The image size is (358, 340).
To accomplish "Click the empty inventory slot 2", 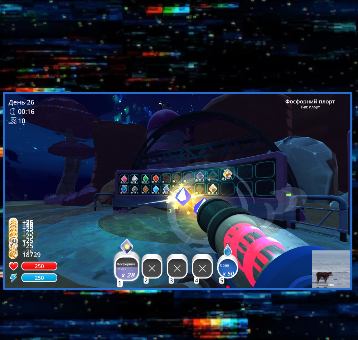I will pos(152,268).
